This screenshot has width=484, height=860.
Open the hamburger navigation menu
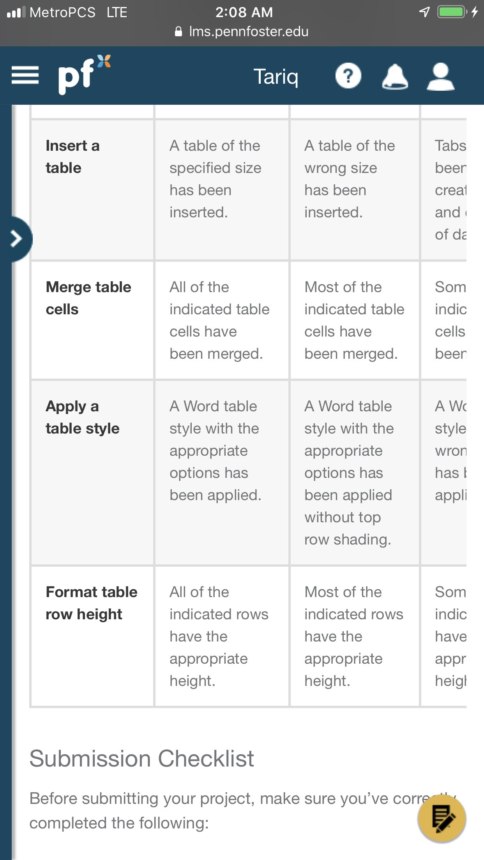[x=25, y=75]
